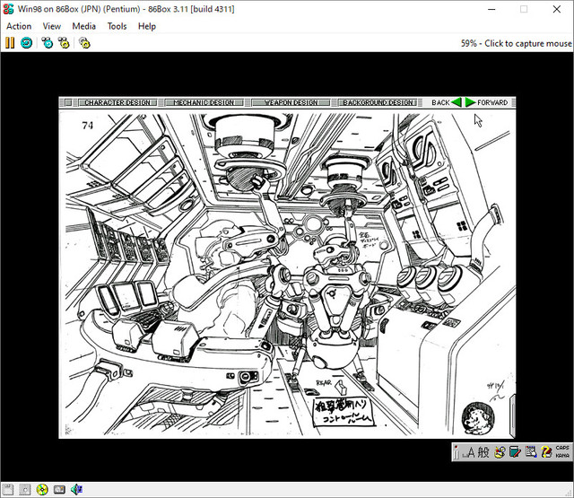
Task: Open the View menu
Action: 52,26
